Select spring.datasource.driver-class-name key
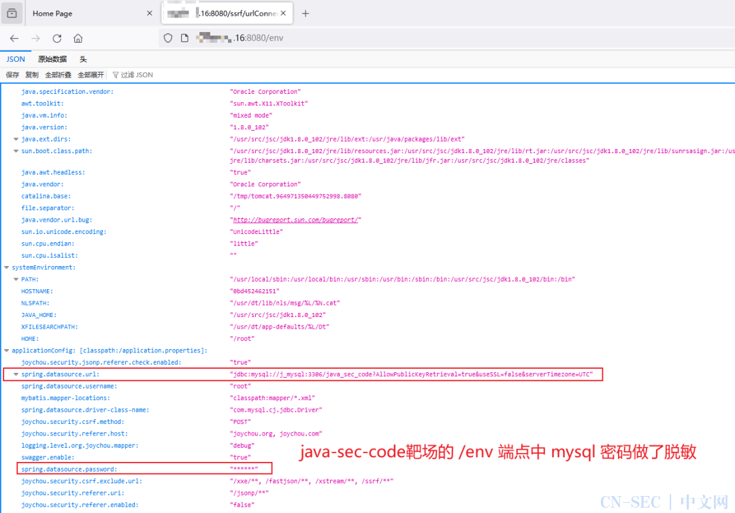 pos(85,410)
